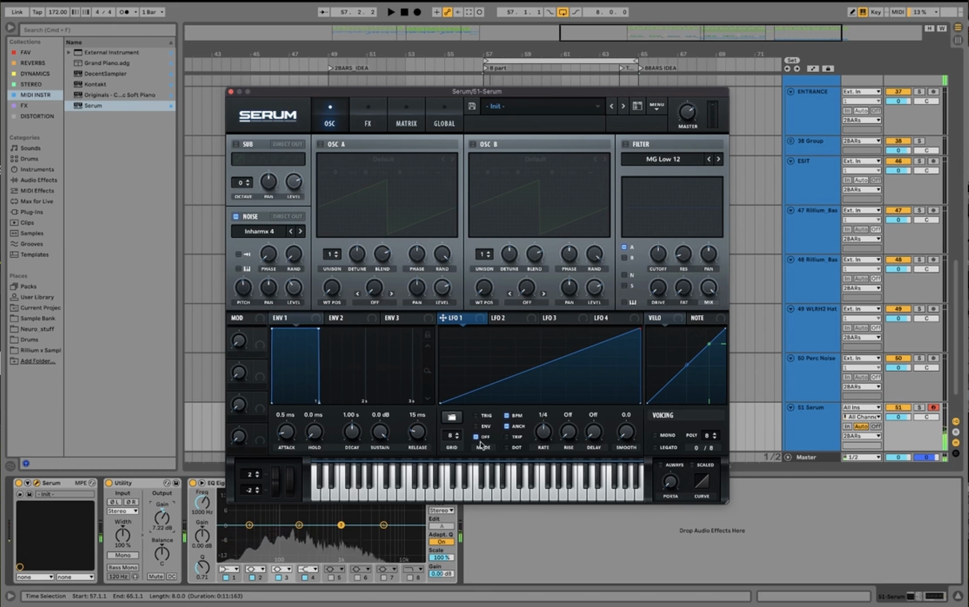Toggle the arrangement loop switch
Viewport: 969px width, 607px height.
[563, 12]
